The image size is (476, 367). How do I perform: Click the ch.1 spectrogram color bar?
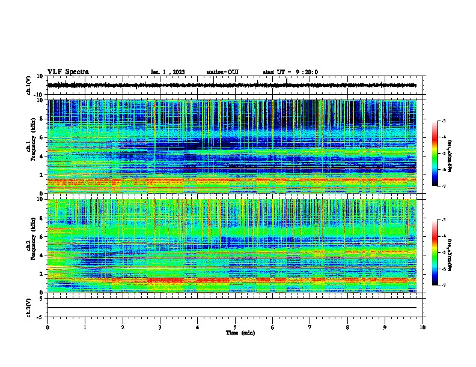tap(435, 154)
